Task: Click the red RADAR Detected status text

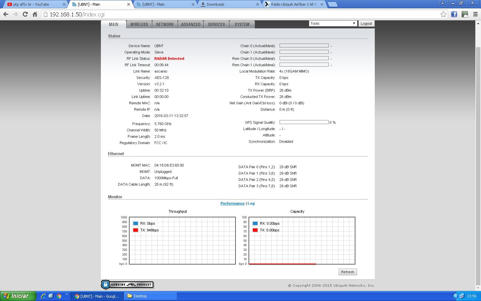Action: coord(169,59)
